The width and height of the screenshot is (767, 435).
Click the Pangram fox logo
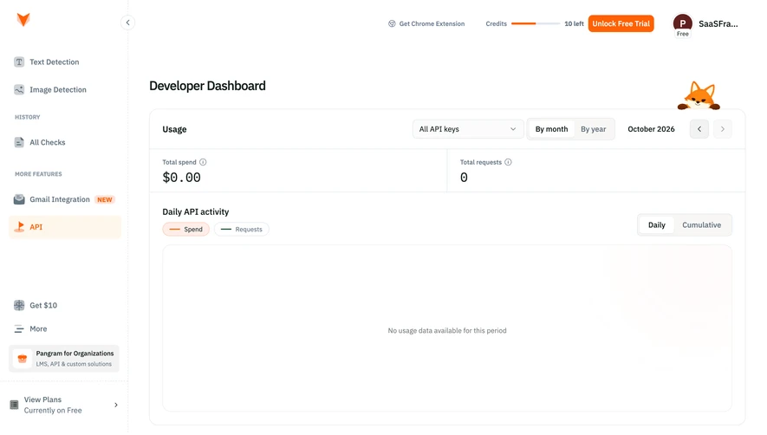point(23,19)
